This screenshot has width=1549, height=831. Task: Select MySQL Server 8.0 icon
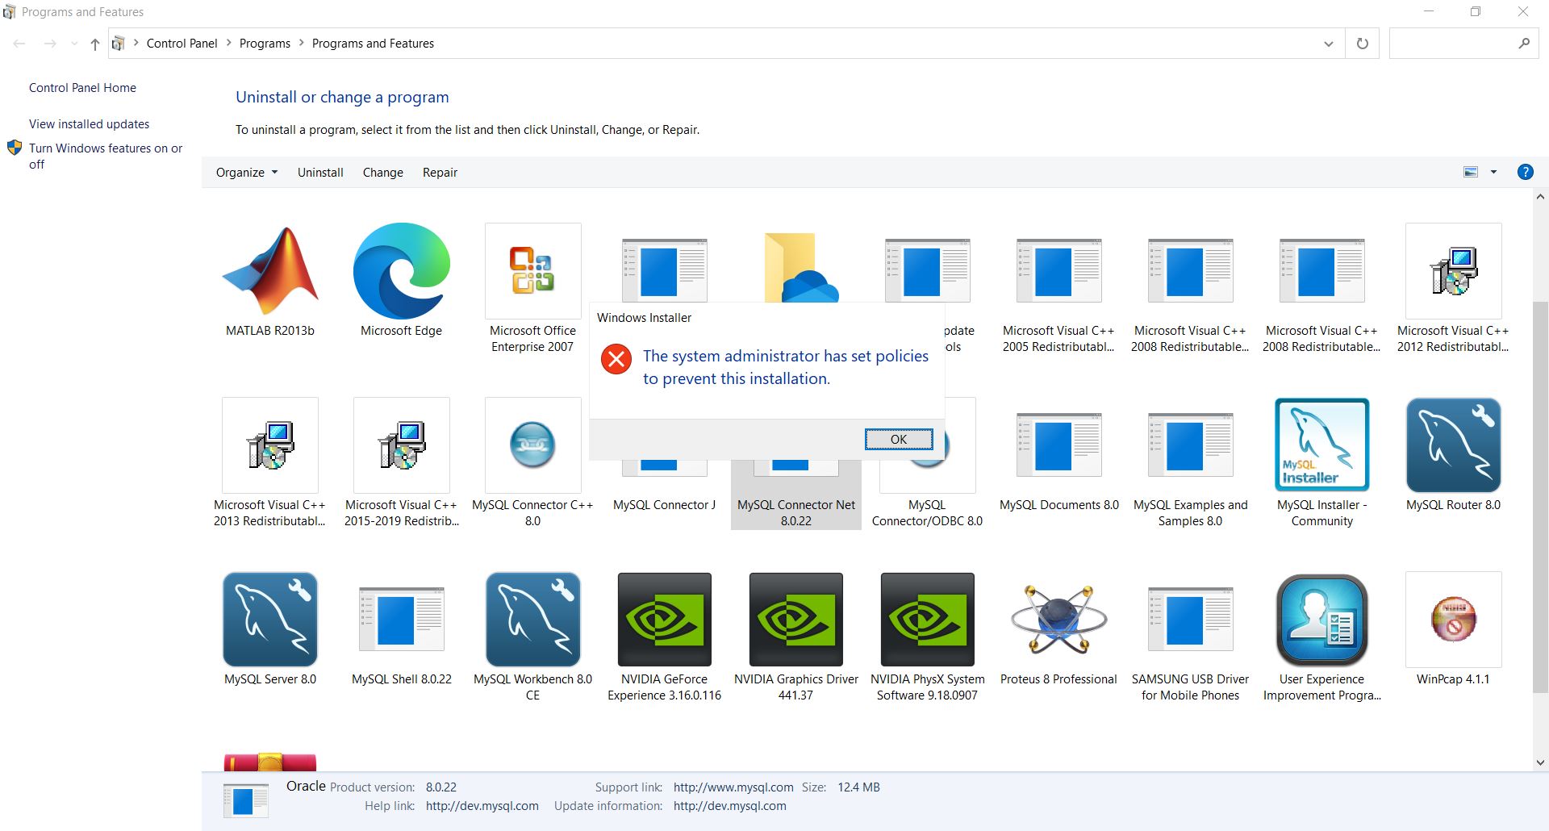[270, 620]
